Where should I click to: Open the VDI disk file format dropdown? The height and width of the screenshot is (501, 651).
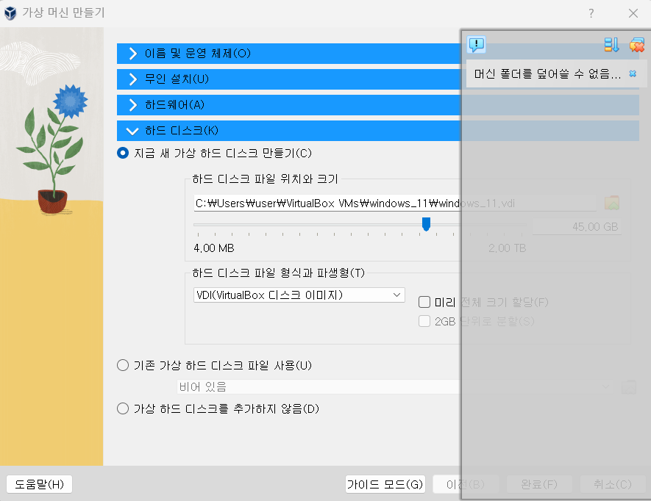coord(299,295)
